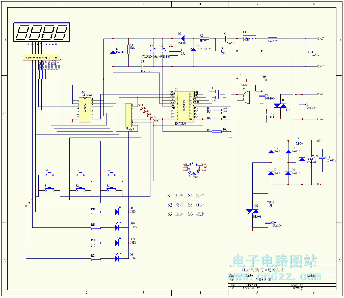Click the B- output terminal
The height and width of the screenshot is (298, 344).
point(317,184)
